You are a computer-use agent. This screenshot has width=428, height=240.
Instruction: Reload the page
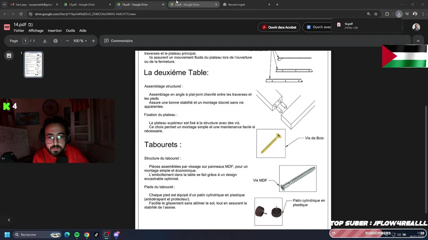[x=21, y=14]
